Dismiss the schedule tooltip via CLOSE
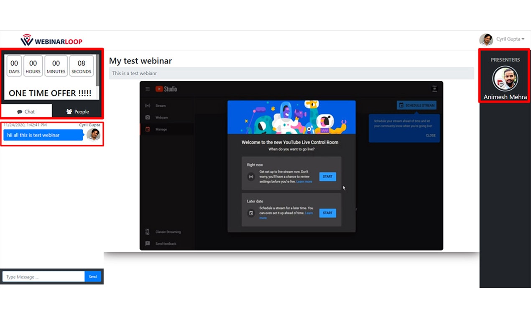The height and width of the screenshot is (317, 531). [x=431, y=135]
